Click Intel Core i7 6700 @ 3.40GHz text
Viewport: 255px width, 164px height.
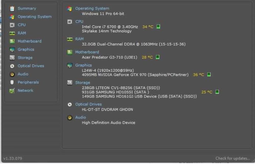click(110, 27)
